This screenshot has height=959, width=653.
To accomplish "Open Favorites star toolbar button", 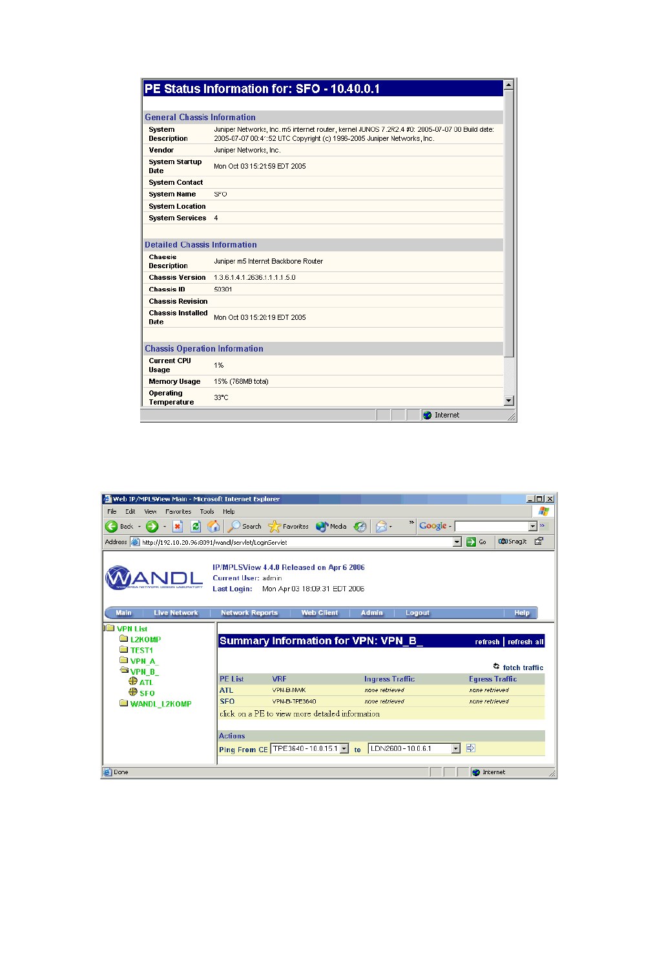I will tap(289, 527).
